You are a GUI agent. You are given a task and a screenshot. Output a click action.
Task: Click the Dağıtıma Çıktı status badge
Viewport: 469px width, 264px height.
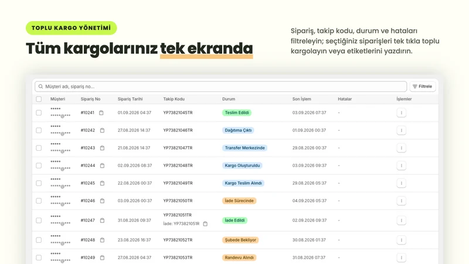238,130
